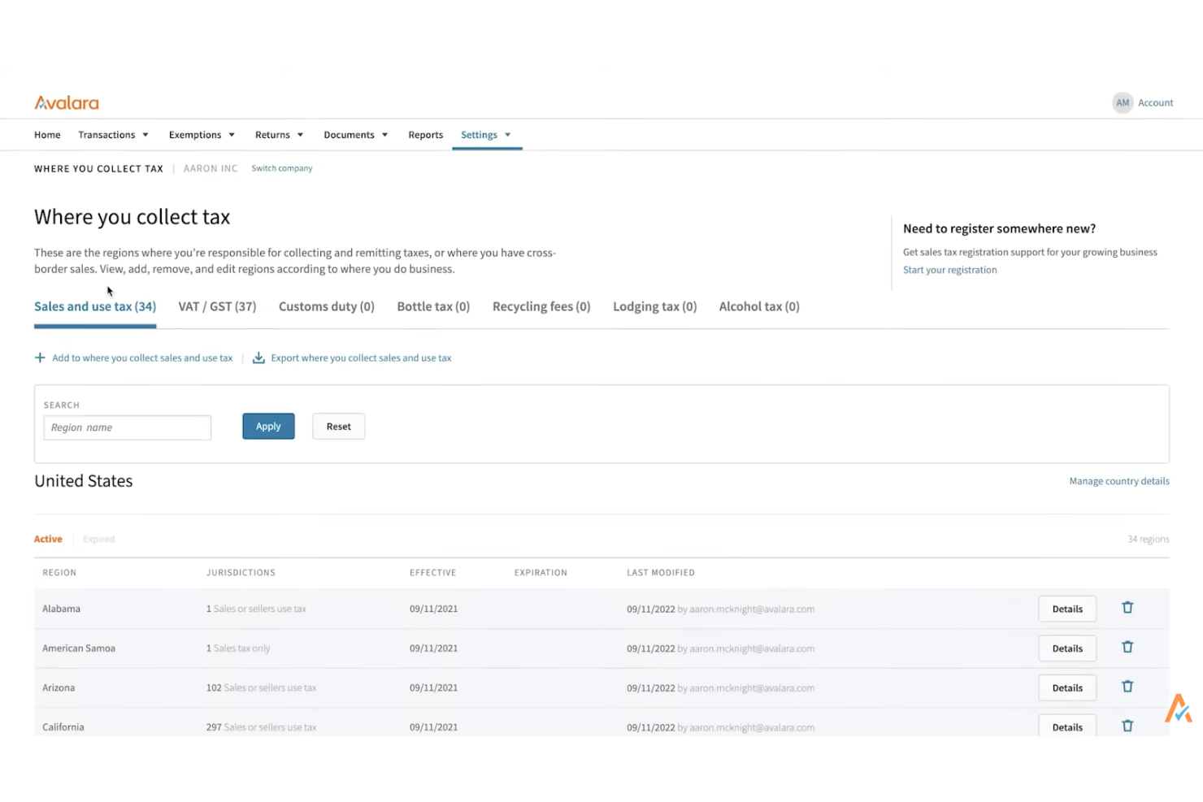The image size is (1203, 802).
Task: Switch to the VAT / GST tab
Action: click(x=217, y=306)
